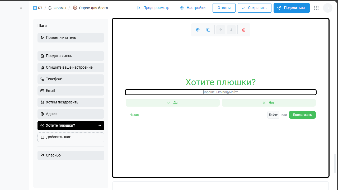This screenshot has height=190, width=338.
Task: Click the Хорошенько подумайте description field
Action: pyautogui.click(x=220, y=92)
